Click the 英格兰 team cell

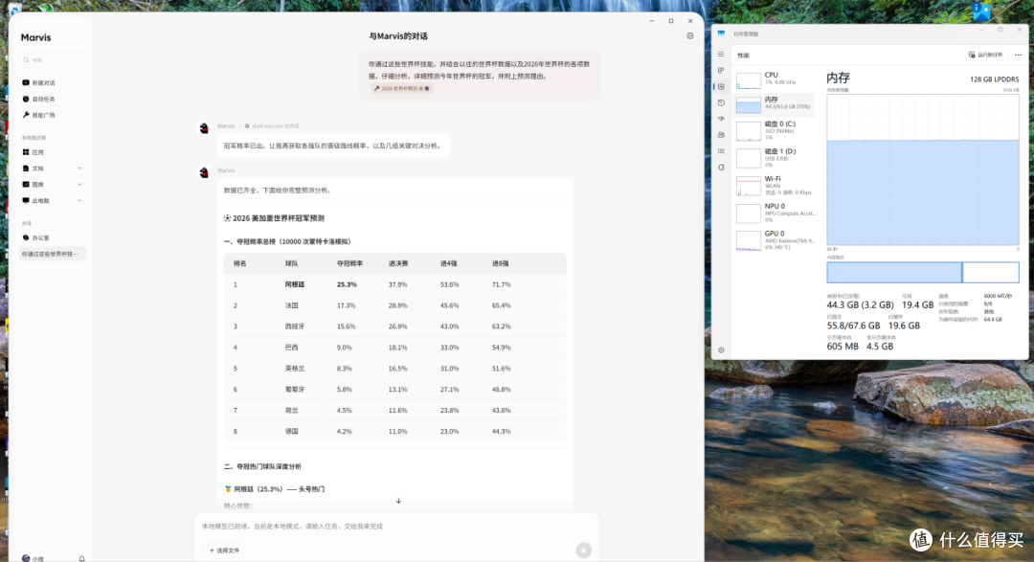pos(295,368)
